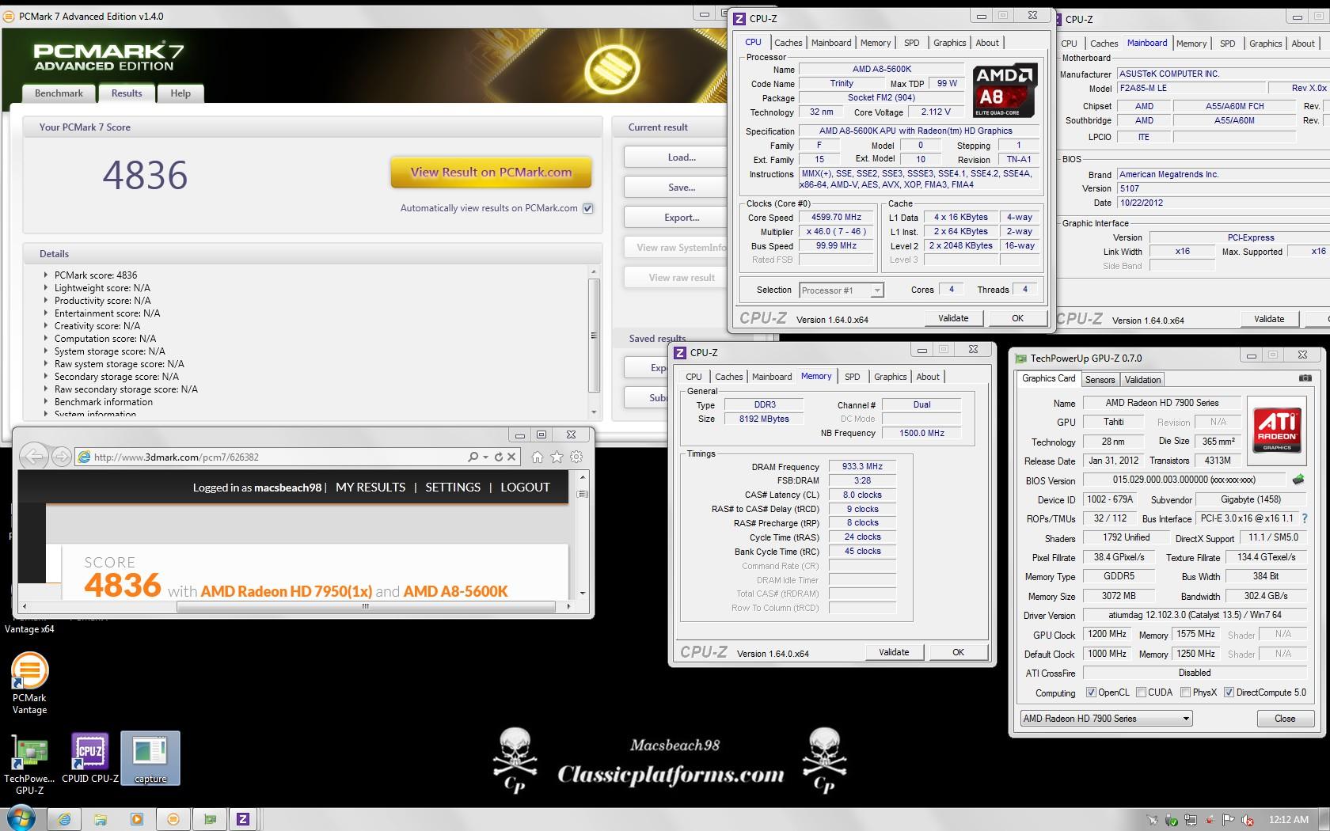The width and height of the screenshot is (1330, 831).
Task: Toggle the DirectCompute 5.0 checkbox
Action: [1229, 692]
